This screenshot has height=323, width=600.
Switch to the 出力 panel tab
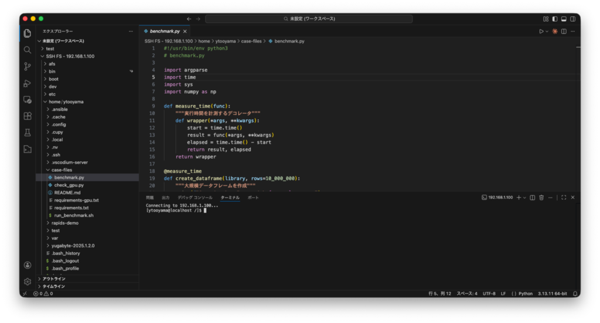(165, 198)
